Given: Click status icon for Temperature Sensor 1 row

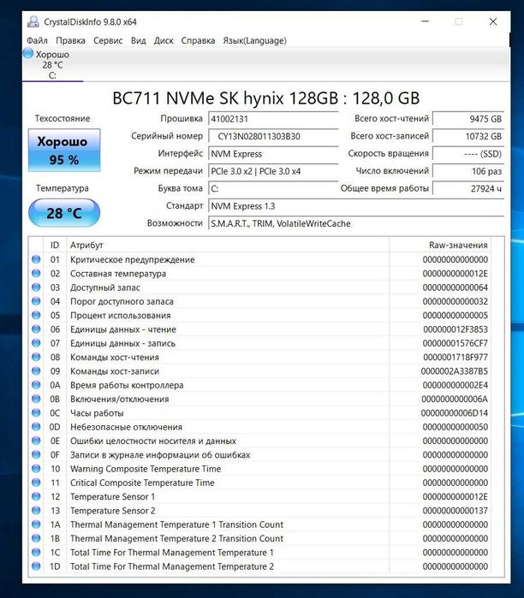Looking at the screenshot, I should (36, 496).
